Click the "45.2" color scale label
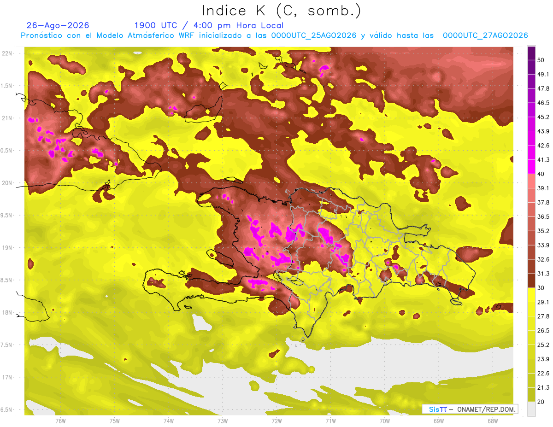The width and height of the screenshot is (553, 427). (543, 117)
